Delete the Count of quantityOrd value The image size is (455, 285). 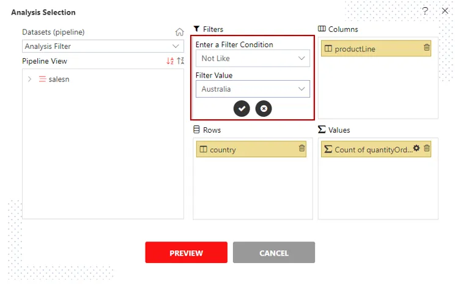coord(427,148)
